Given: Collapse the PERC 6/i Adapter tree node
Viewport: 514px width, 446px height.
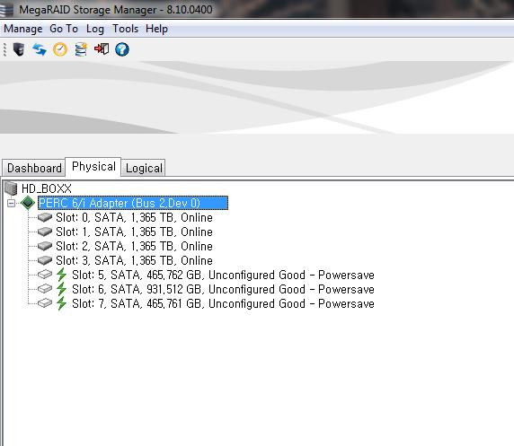Looking at the screenshot, I should click(x=11, y=204).
